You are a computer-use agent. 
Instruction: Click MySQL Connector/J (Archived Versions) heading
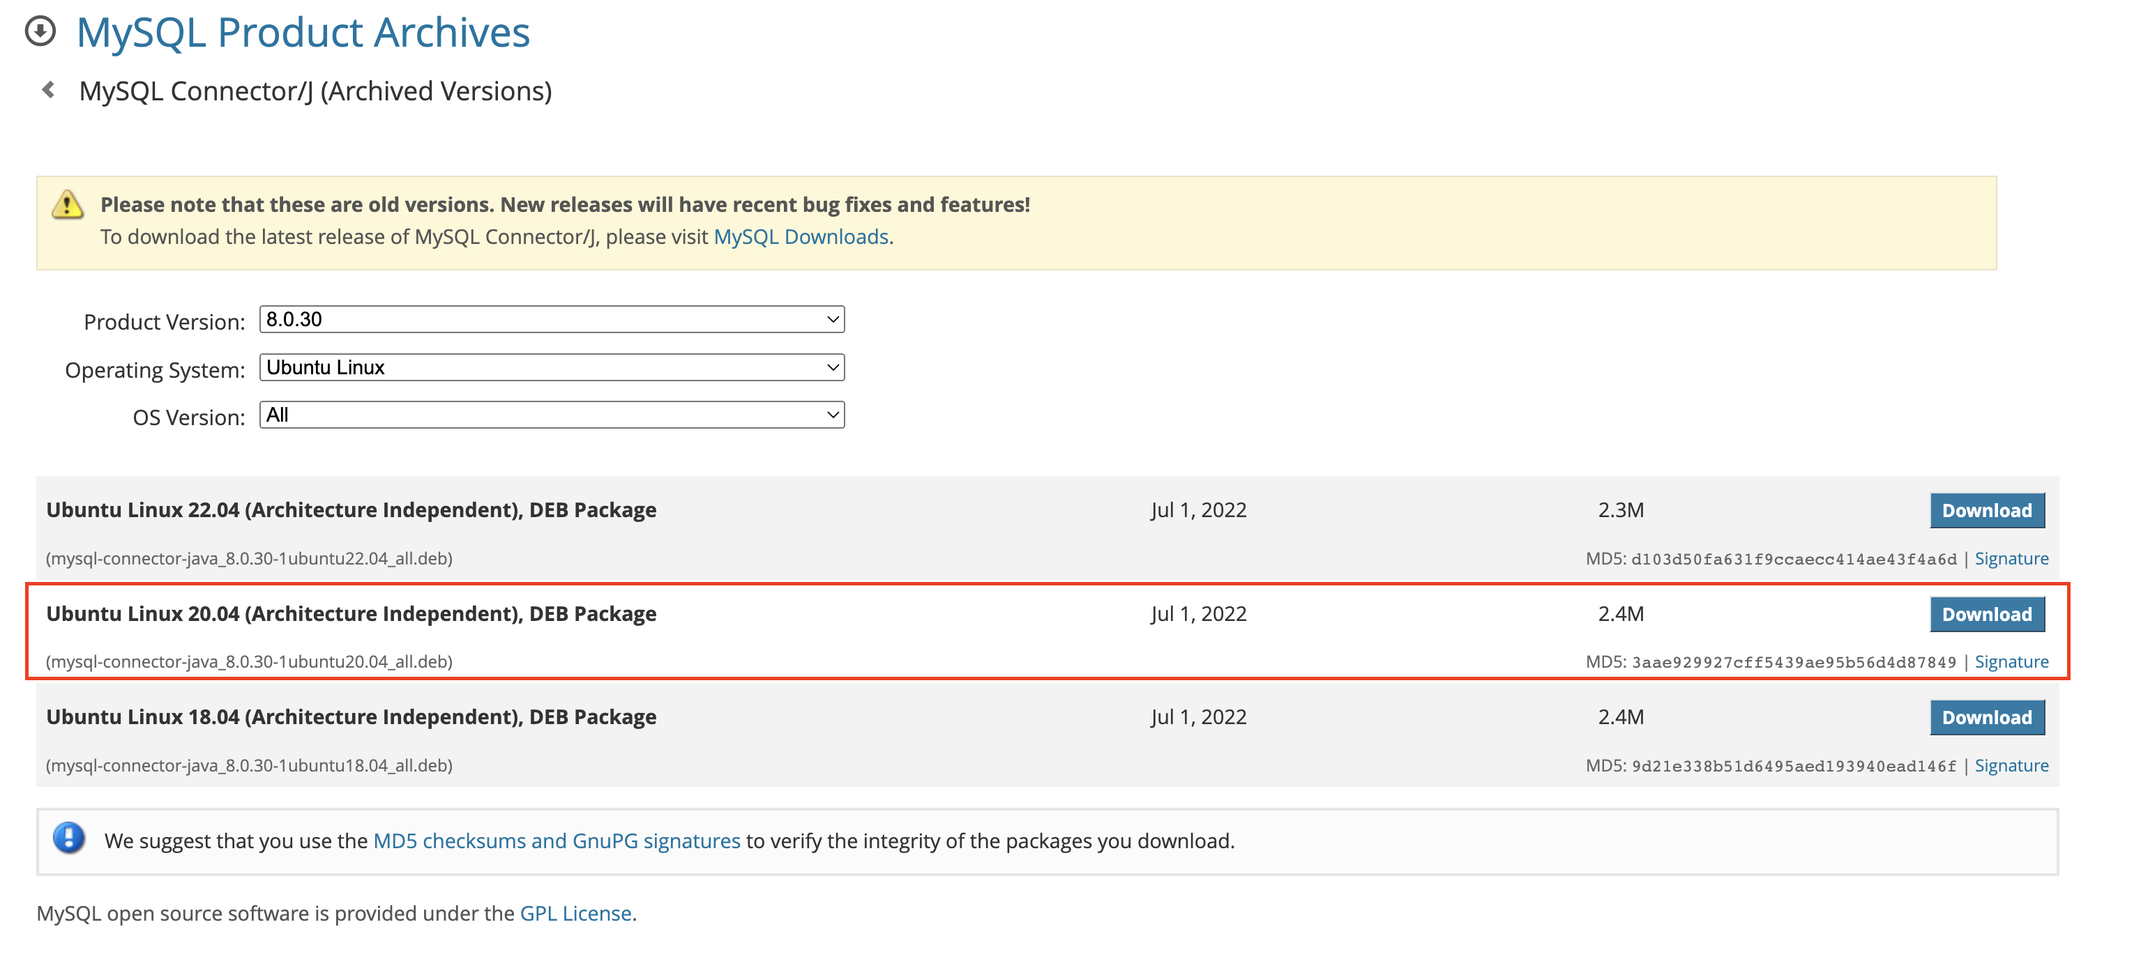tap(315, 91)
